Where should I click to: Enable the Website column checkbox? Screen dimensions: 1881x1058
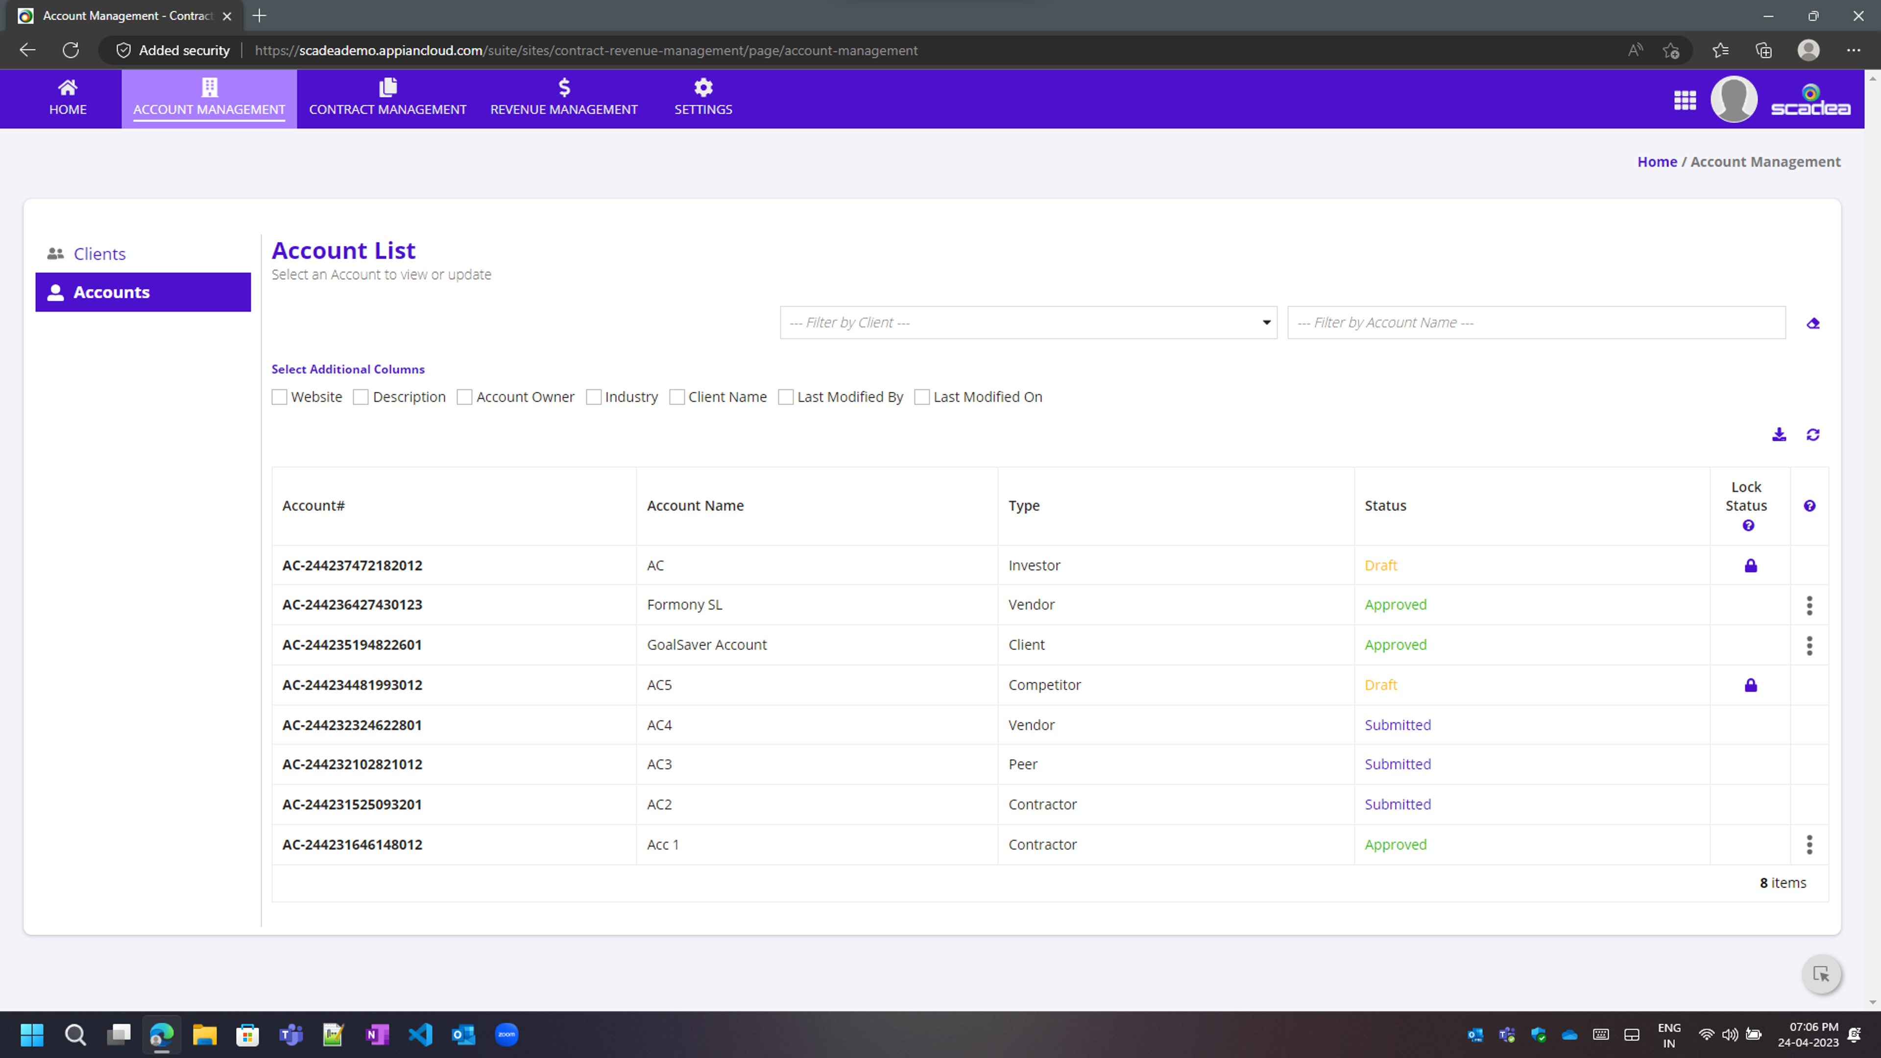279,397
